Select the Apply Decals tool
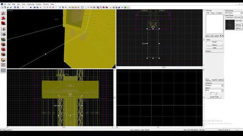Viewport: 243px width, 136px height. tap(3, 49)
